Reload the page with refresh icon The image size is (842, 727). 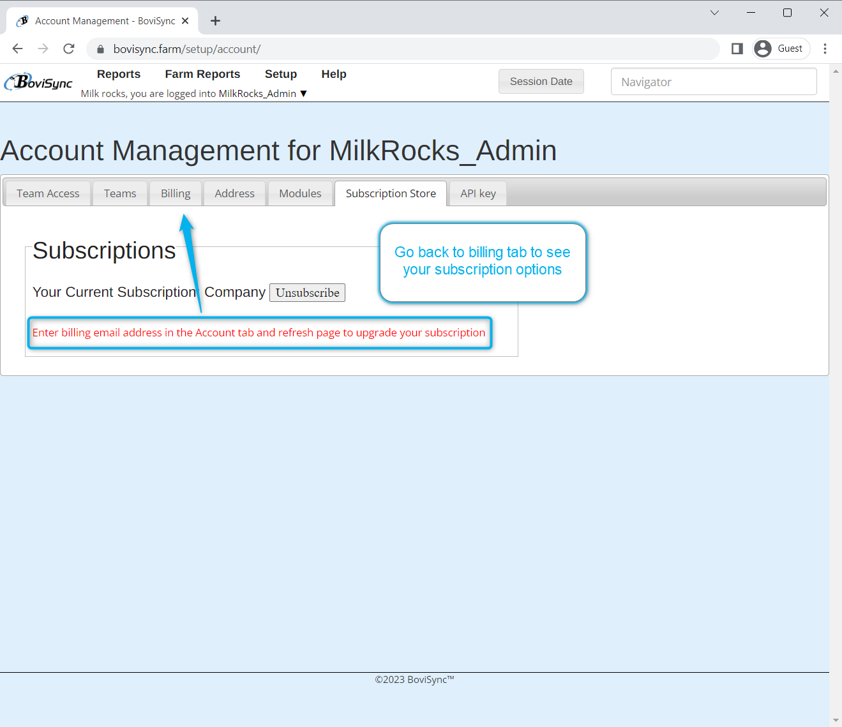click(x=69, y=49)
